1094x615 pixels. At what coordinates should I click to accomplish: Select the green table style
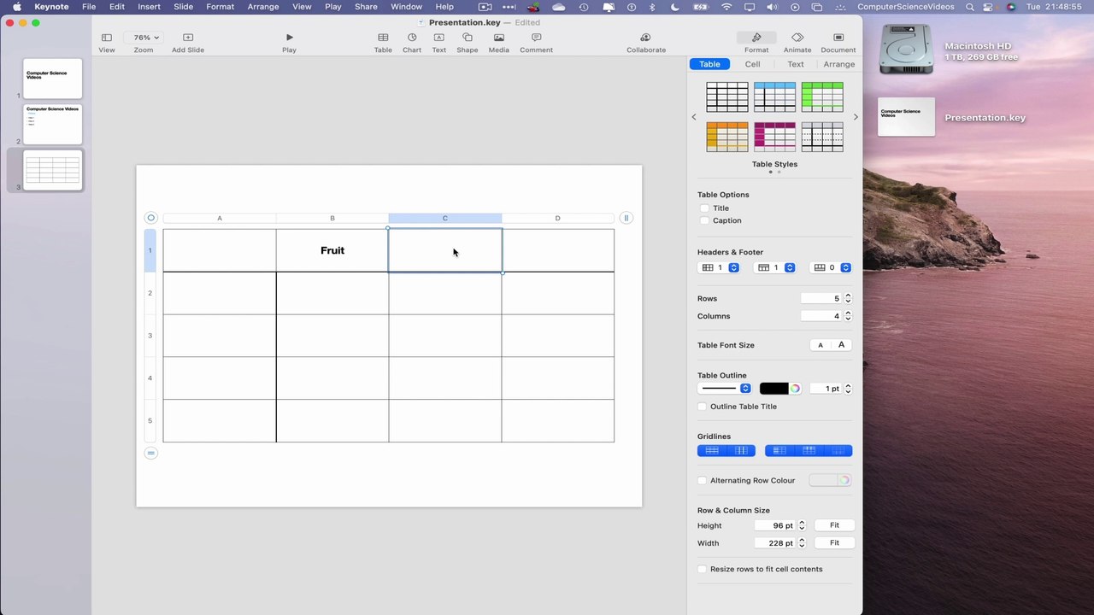pos(822,97)
